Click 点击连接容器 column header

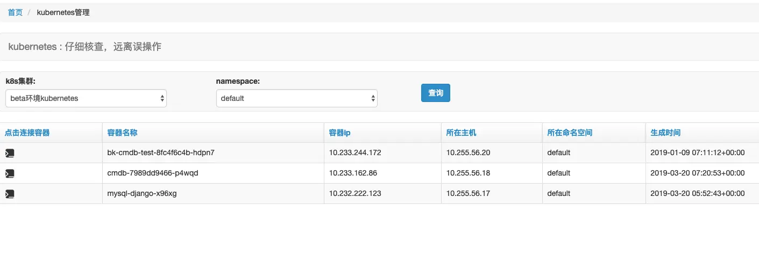[27, 133]
